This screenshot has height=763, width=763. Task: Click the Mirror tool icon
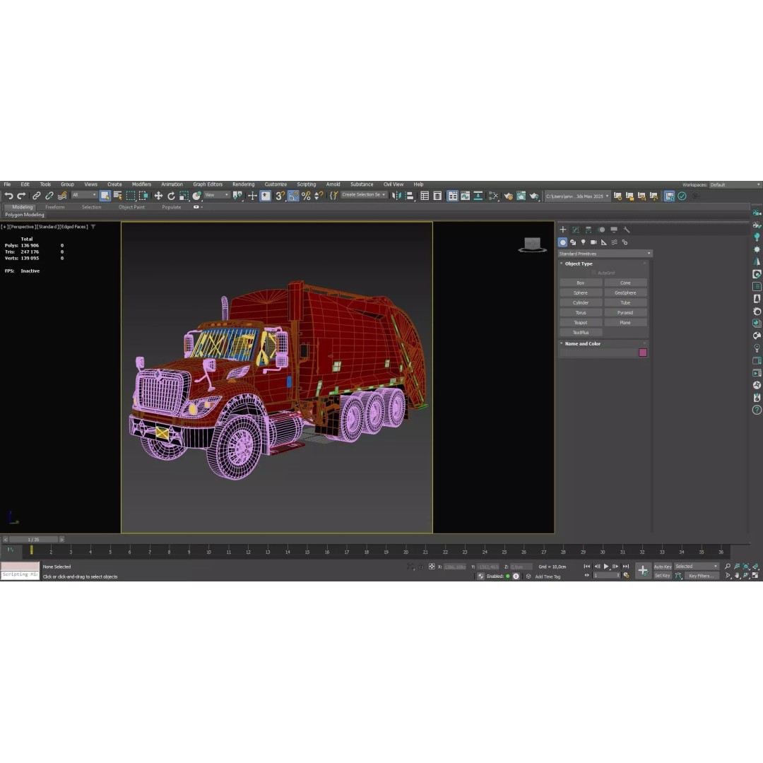pos(397,196)
